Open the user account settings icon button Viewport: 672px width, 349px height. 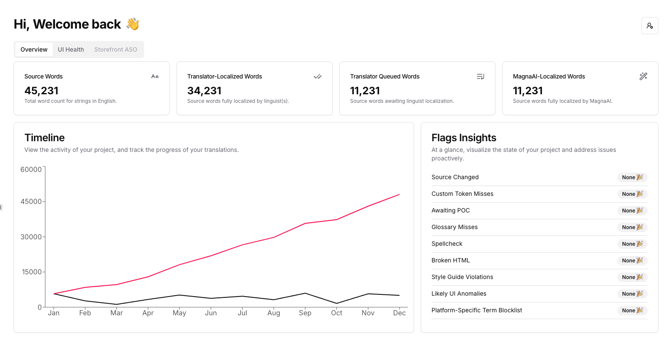[649, 26]
